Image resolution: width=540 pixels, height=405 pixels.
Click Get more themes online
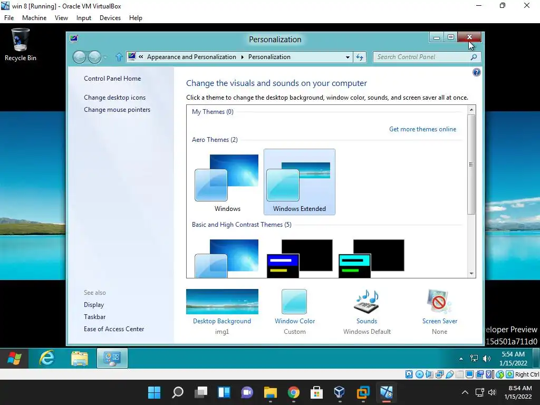422,129
